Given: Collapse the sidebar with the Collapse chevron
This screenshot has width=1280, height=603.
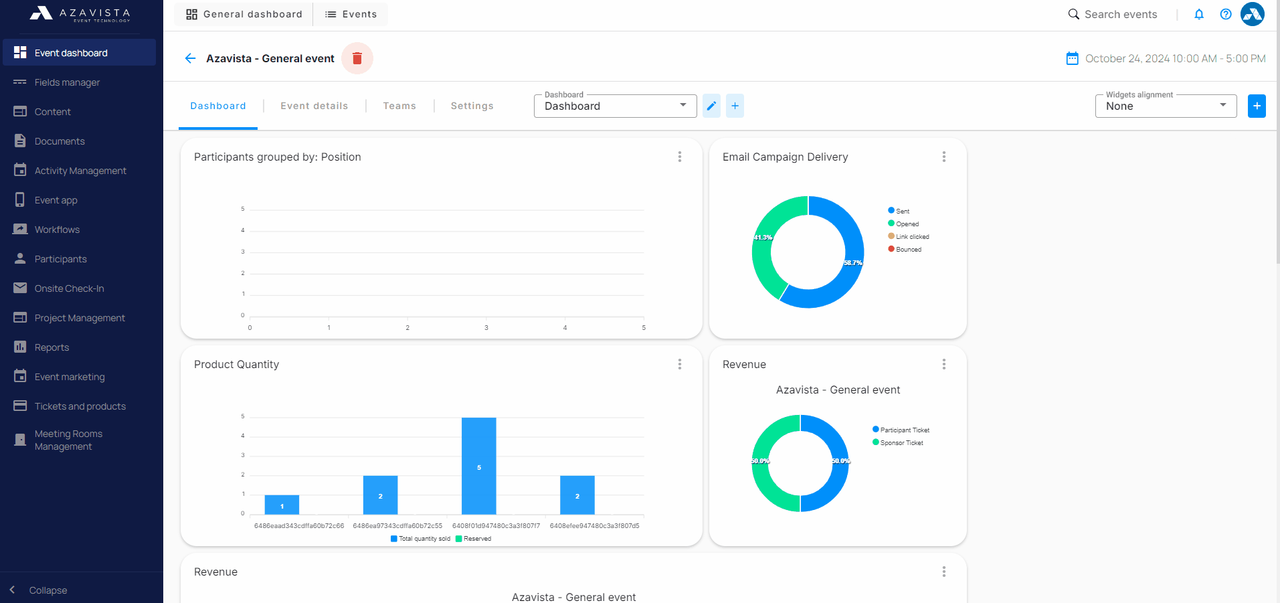Looking at the screenshot, I should pyautogui.click(x=12, y=590).
